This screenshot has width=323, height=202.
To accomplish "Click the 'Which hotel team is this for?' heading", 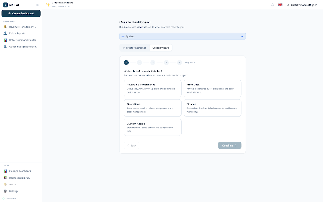I will (x=143, y=71).
